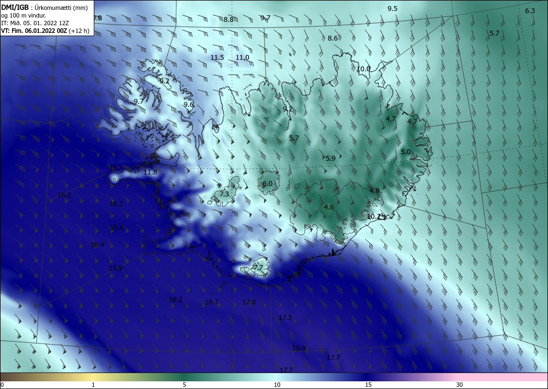Click the 11.5 value label
The width and height of the screenshot is (548, 389).
tap(217, 58)
